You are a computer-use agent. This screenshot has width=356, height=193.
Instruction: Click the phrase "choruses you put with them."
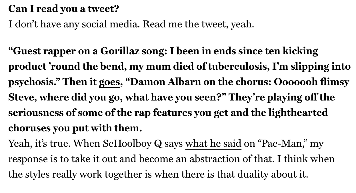[75, 128]
